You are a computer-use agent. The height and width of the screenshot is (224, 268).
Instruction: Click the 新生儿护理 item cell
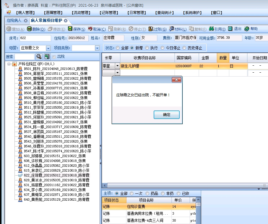(147, 66)
